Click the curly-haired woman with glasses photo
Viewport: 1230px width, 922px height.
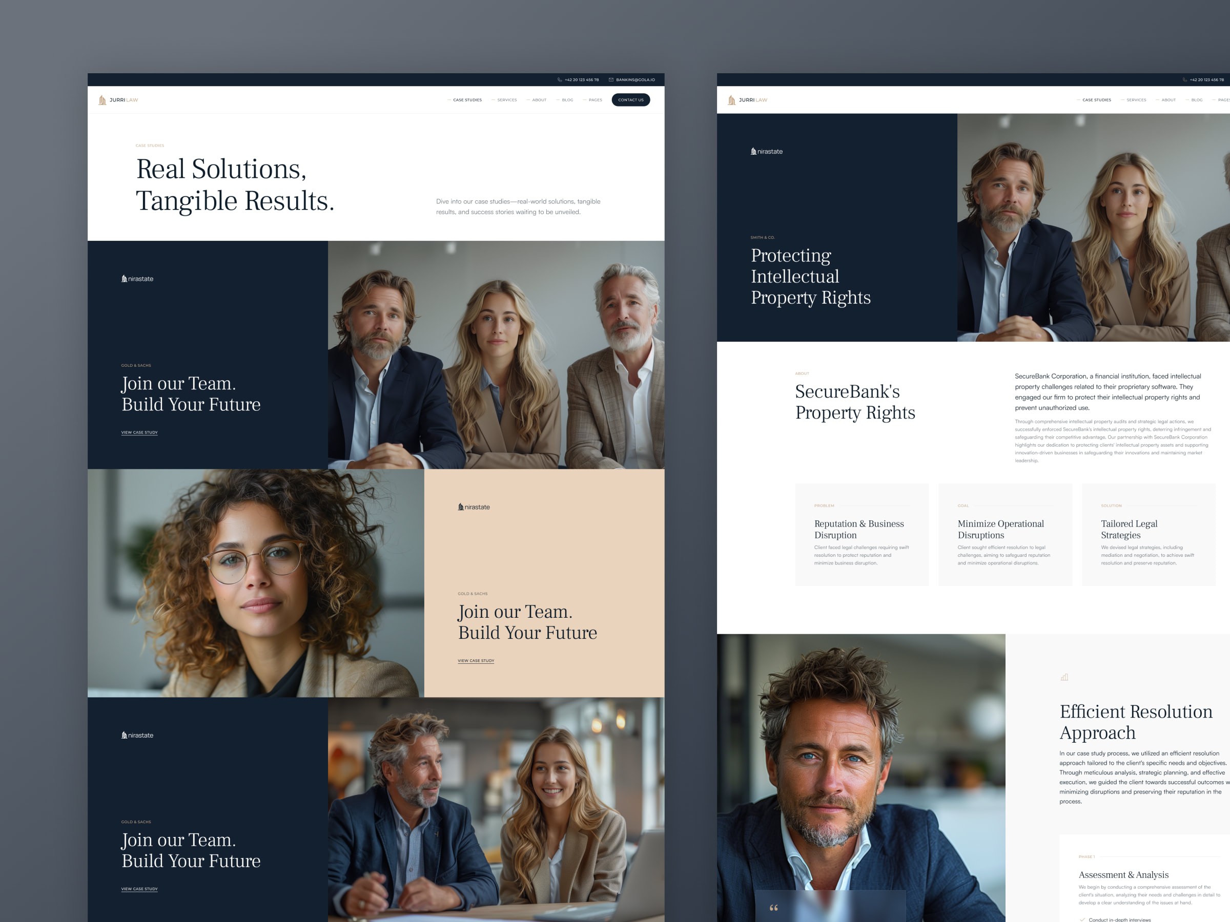click(x=256, y=583)
